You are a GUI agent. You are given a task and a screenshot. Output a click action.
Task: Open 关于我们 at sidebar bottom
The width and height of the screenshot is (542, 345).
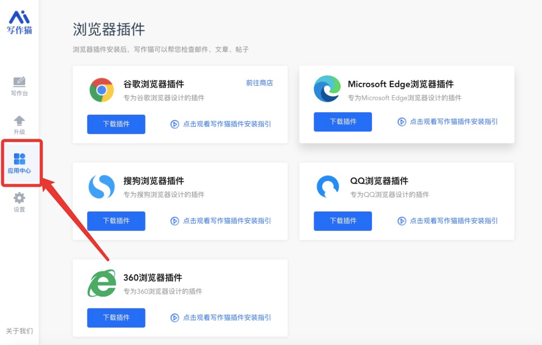20,331
